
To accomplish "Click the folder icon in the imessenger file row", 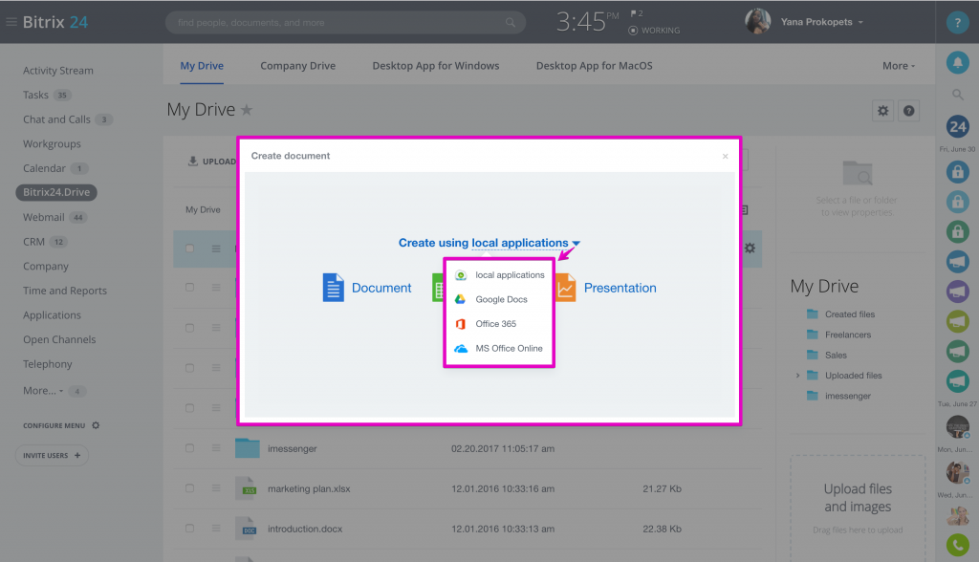I will point(248,447).
